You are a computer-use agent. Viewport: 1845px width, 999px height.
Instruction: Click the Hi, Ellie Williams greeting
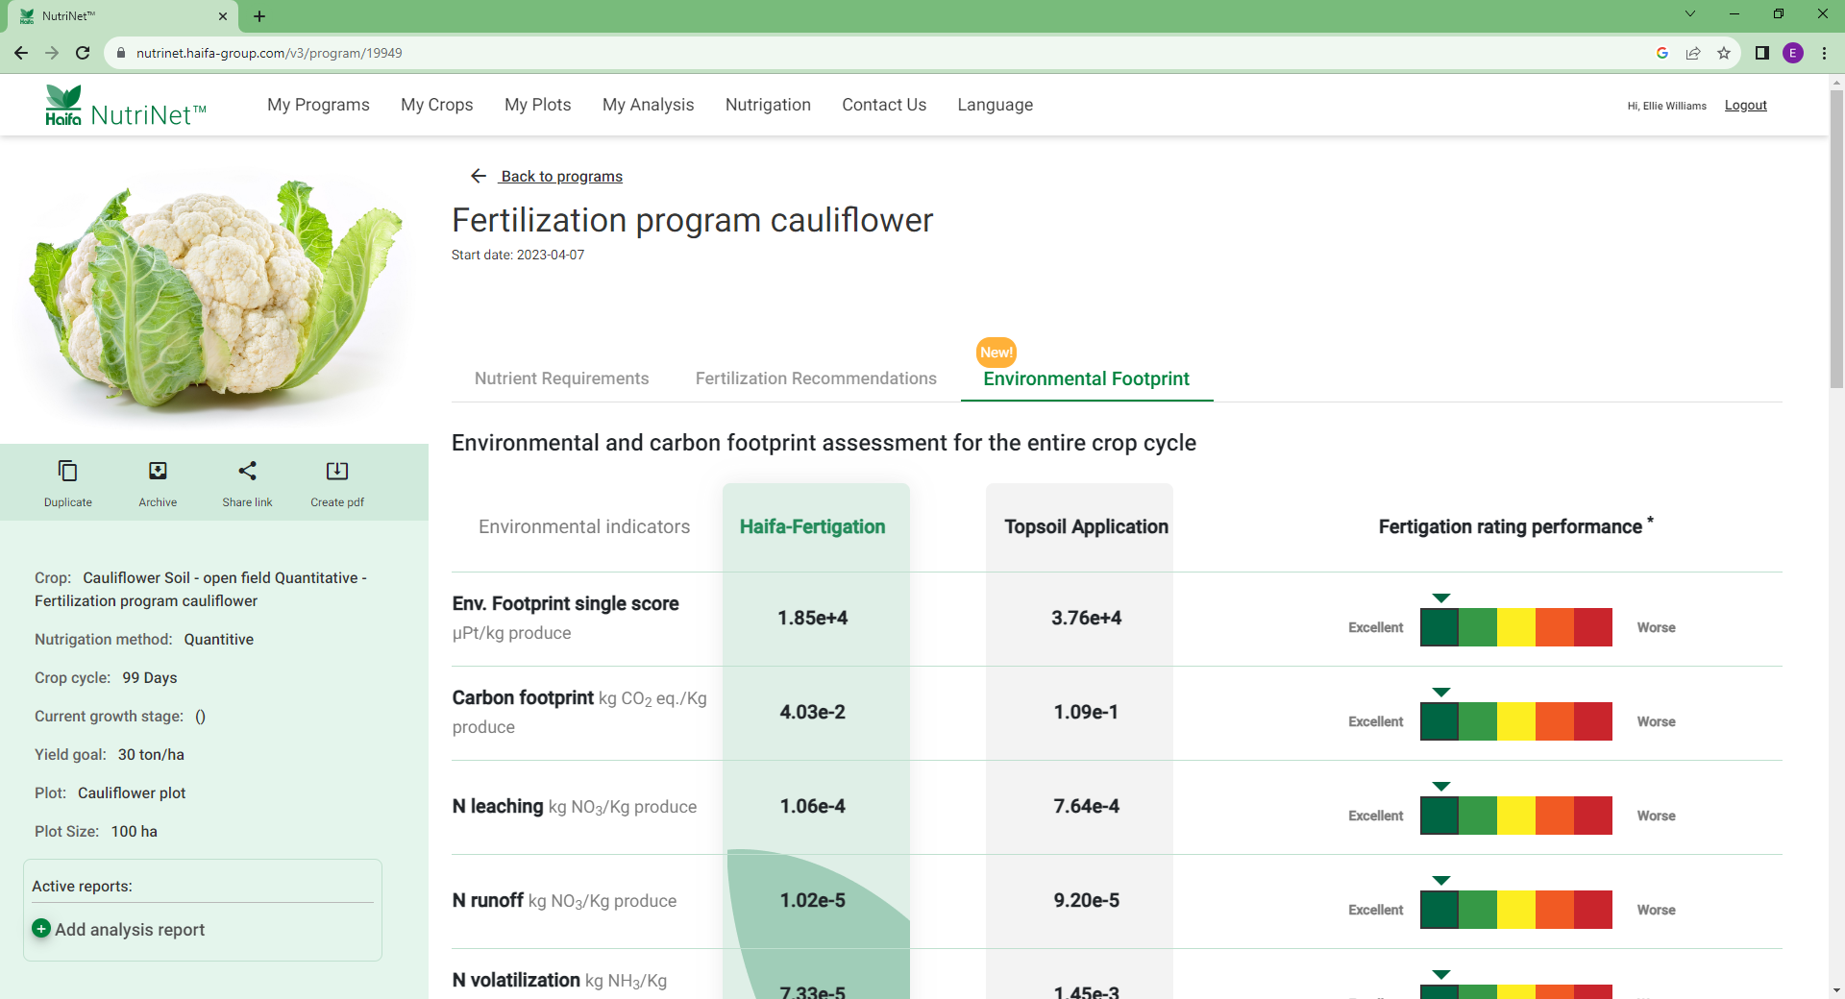coord(1667,106)
